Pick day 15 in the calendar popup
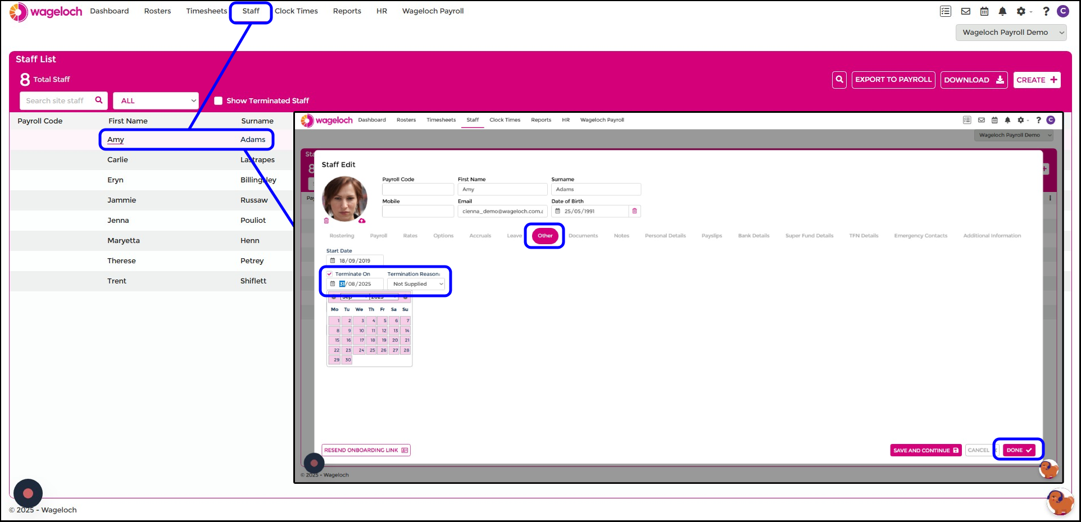 click(336, 340)
